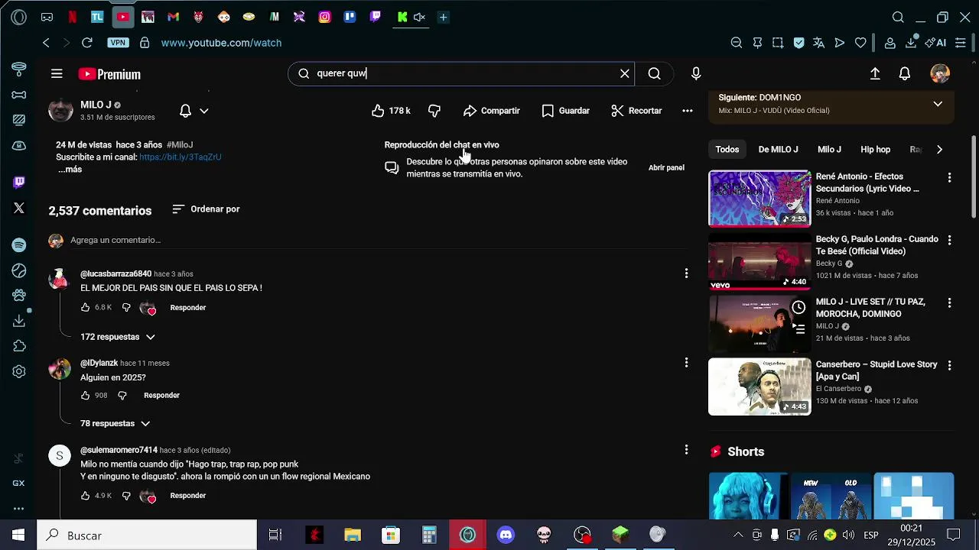979x550 pixels.
Task: Add MILO J LIVE SET to watch later
Action: pos(798,307)
